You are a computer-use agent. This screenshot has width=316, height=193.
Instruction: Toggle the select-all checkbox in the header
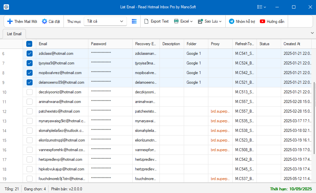(29, 44)
